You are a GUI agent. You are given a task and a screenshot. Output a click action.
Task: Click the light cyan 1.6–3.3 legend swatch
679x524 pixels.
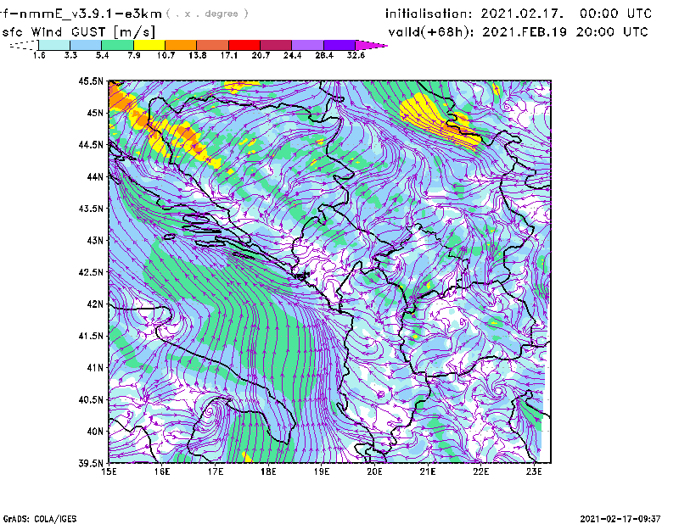click(54, 45)
